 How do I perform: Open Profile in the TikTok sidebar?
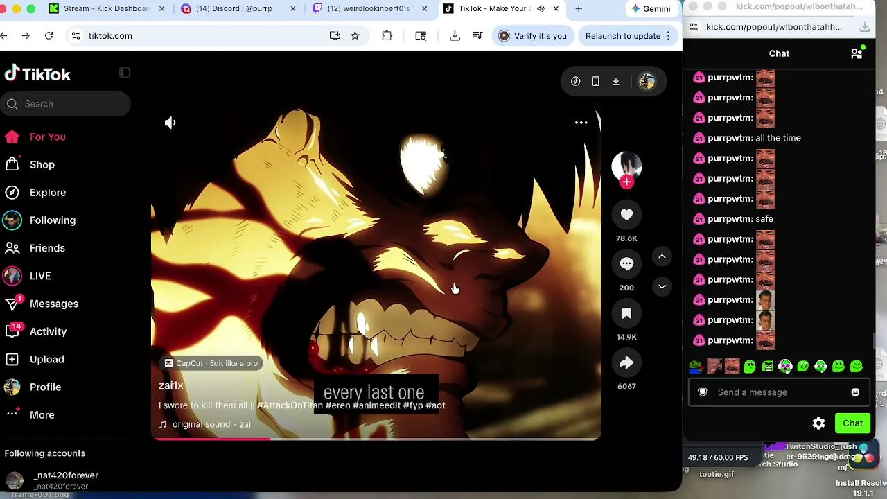[45, 387]
